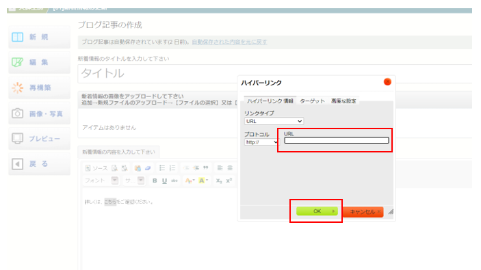Click the document-magnifier icon right after ソース
This screenshot has width=481, height=270.
pyautogui.click(x=114, y=168)
